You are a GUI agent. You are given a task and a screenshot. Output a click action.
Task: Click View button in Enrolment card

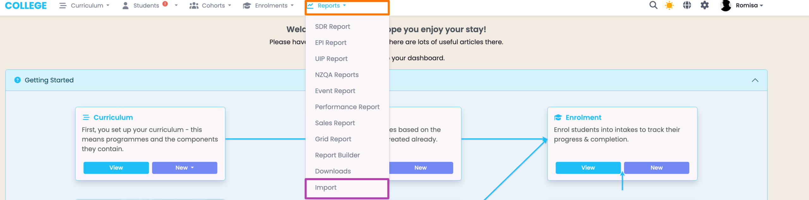click(x=588, y=168)
